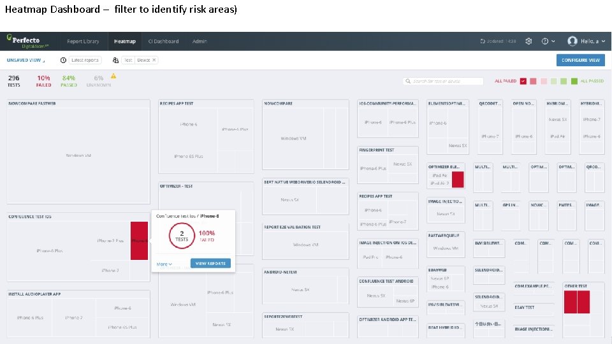Click Nexus 6P cell in Confluence Test Android
The height and width of the screenshot is (344, 612).
(405, 301)
